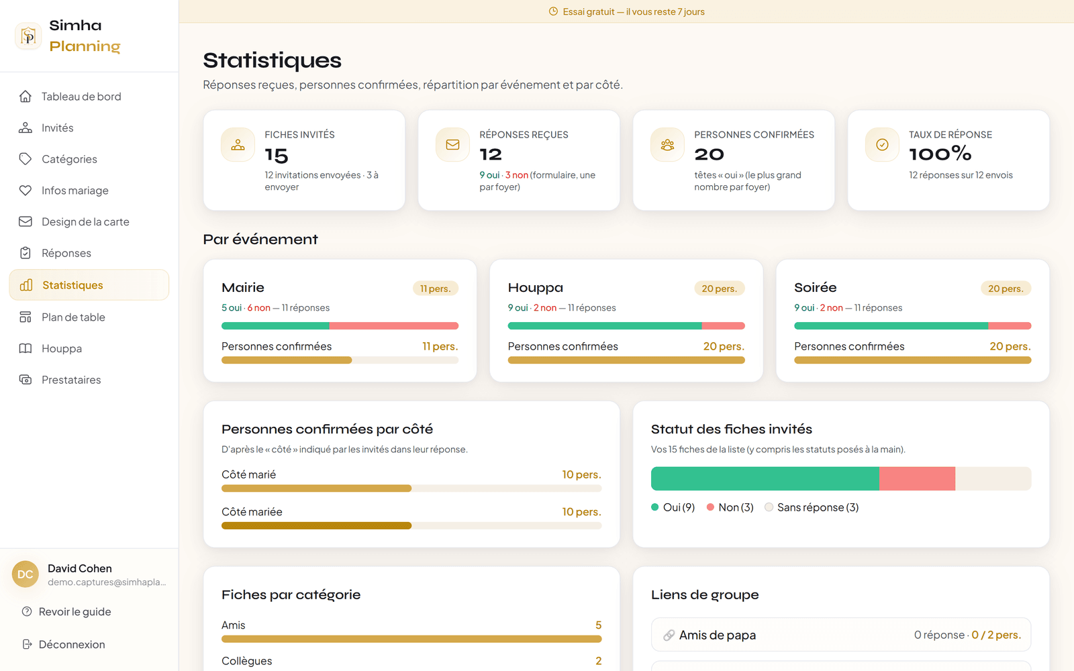1074x671 pixels.
Task: Click the Réponses reçues envelope icon
Action: [453, 145]
